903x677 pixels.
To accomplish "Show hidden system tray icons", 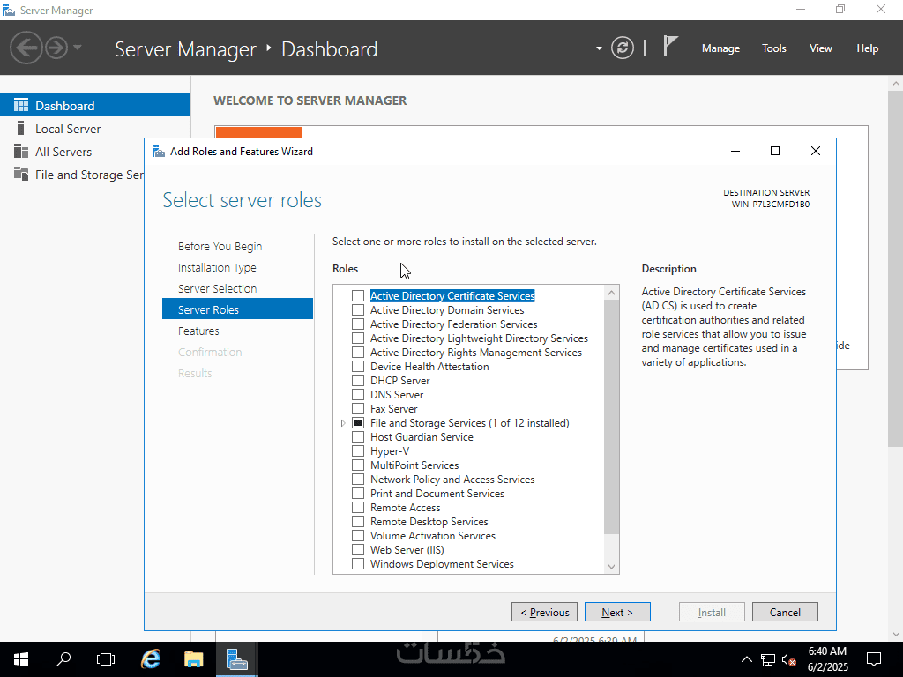I will [x=746, y=659].
